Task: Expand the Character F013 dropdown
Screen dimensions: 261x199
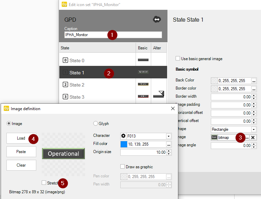Action: (x=168, y=136)
